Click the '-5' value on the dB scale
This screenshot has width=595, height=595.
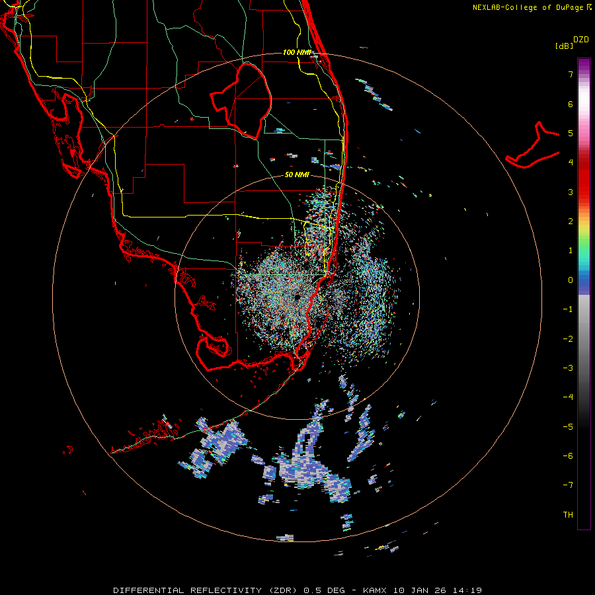568,426
